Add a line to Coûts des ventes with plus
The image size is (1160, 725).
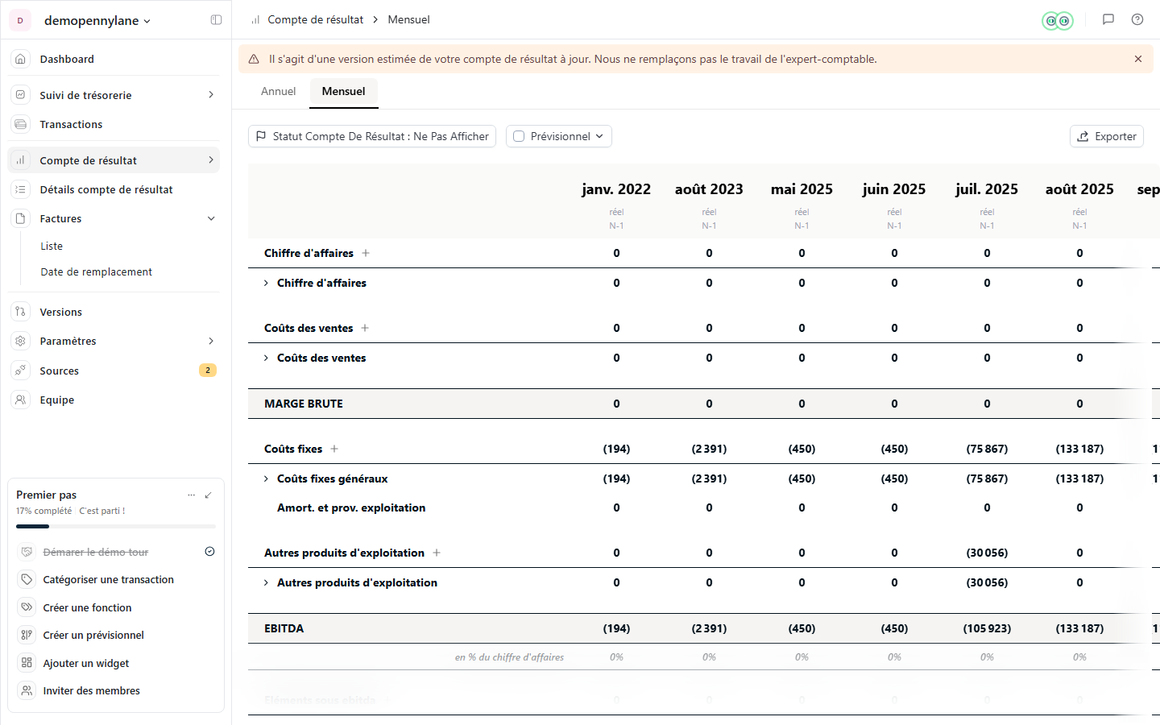click(365, 328)
